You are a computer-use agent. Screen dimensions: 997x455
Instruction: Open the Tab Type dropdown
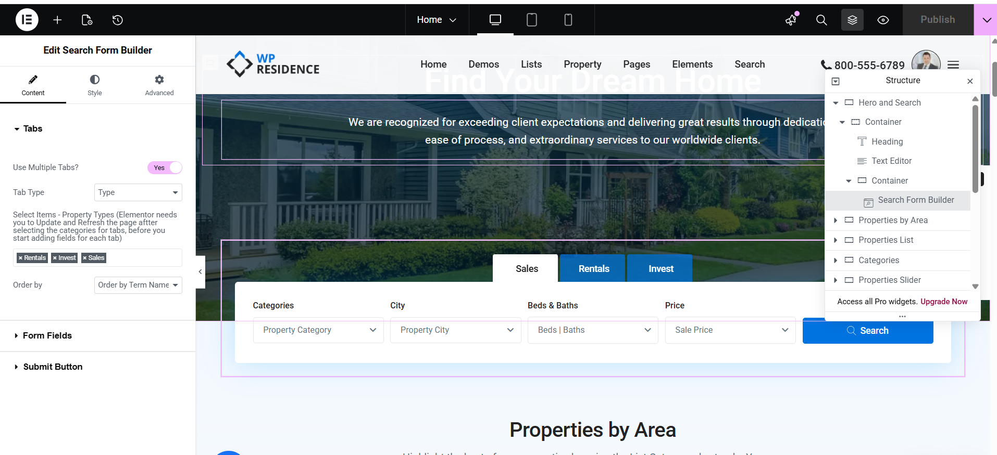pyautogui.click(x=138, y=192)
